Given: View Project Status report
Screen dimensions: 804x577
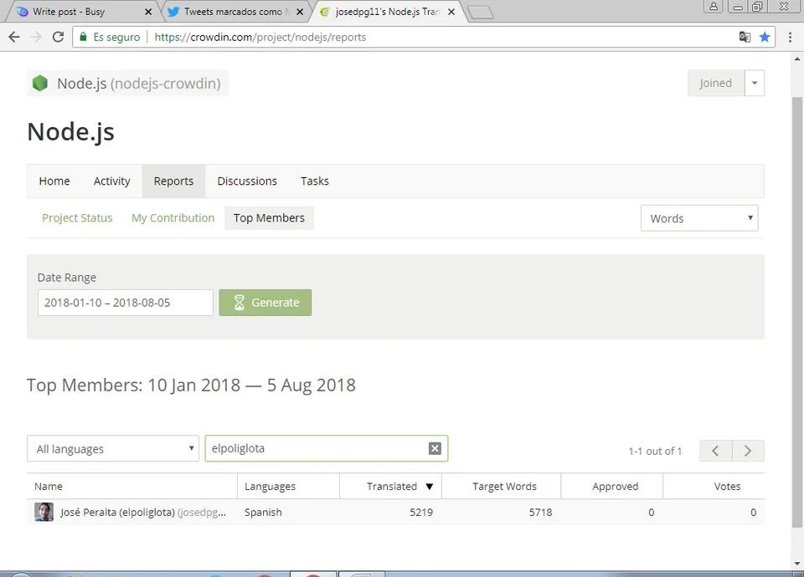Looking at the screenshot, I should click(77, 218).
